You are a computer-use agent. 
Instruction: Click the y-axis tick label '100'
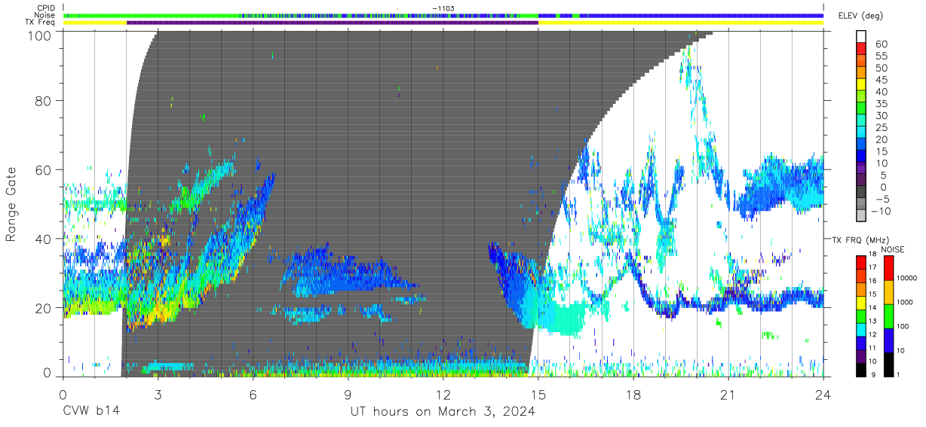point(39,35)
